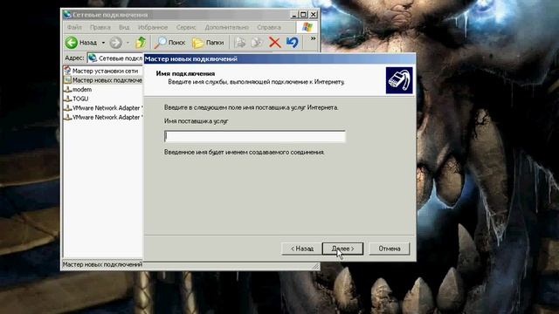Screen dimensions: 559x314
Task: Select Мастер установки сети item
Action: click(105, 71)
